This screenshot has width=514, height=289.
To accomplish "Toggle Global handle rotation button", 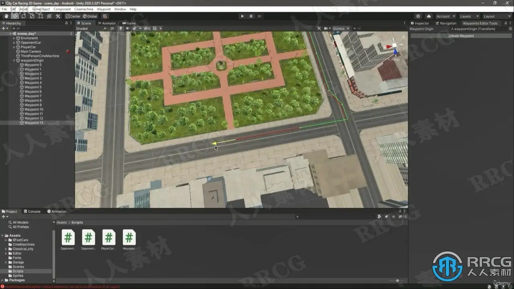I will click(x=90, y=16).
